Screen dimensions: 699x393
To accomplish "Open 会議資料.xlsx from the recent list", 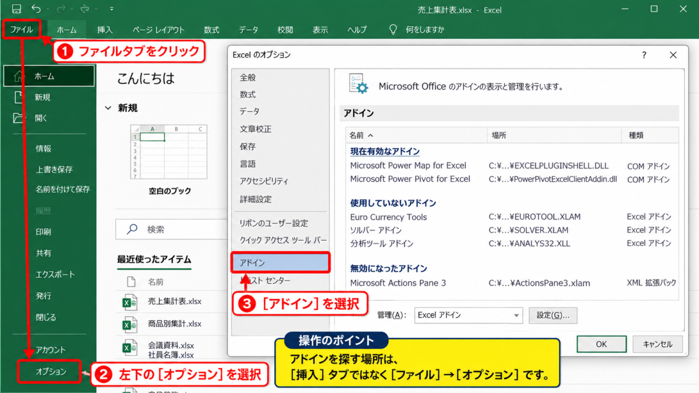I will (171, 346).
